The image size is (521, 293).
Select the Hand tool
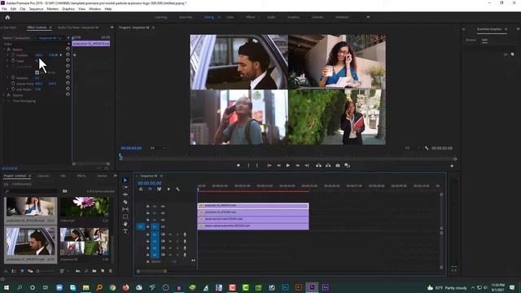pos(125,225)
